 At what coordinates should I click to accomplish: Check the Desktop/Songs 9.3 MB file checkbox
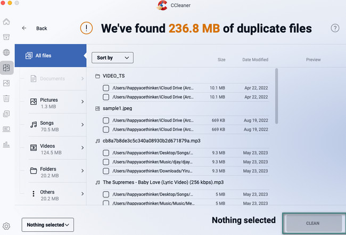pyautogui.click(x=106, y=153)
